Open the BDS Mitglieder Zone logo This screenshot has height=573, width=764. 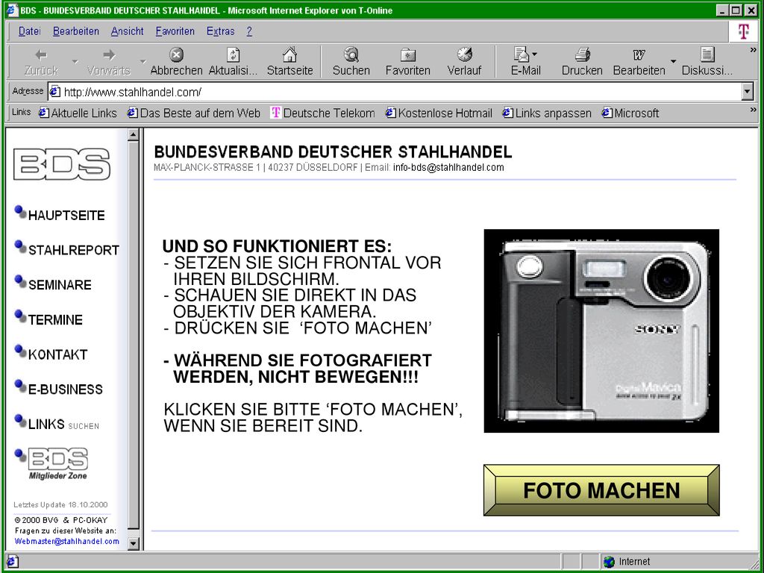58,464
